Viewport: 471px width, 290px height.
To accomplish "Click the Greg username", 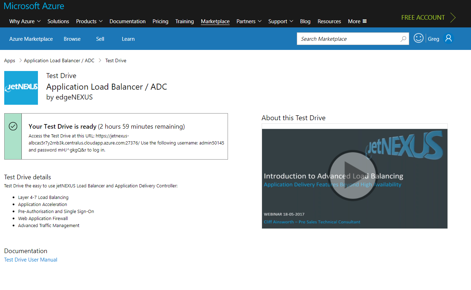I will (433, 39).
